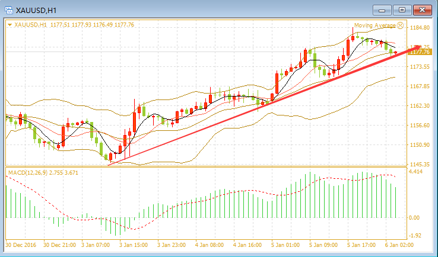Click the latest red candlestick on chart
The height and width of the screenshot is (257, 438).
click(x=395, y=53)
